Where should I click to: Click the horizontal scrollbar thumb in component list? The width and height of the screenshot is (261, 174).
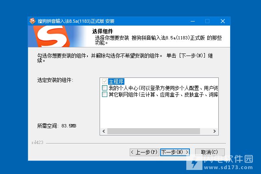(154, 131)
